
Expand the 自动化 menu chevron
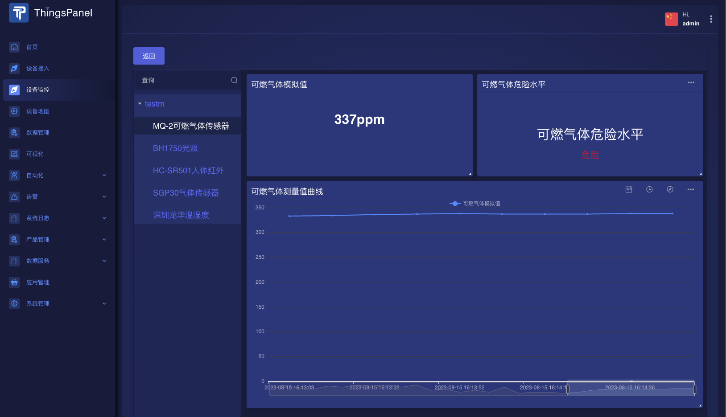104,175
